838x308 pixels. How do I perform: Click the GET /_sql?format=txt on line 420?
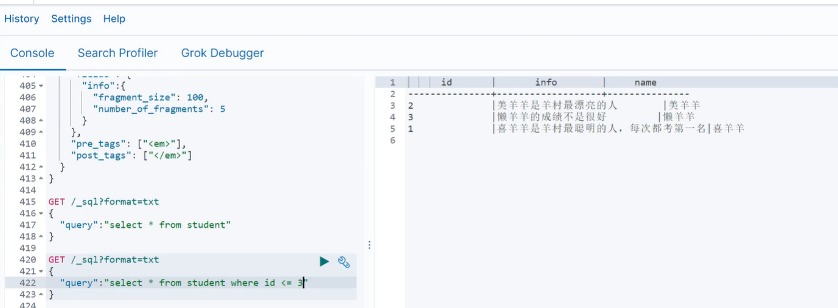click(x=103, y=259)
